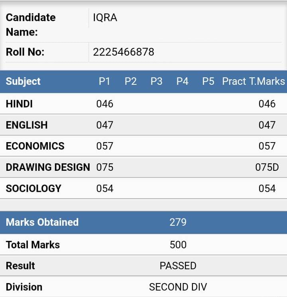Select the ENGLISH subject label
The height and width of the screenshot is (297, 287).
[x=27, y=125]
